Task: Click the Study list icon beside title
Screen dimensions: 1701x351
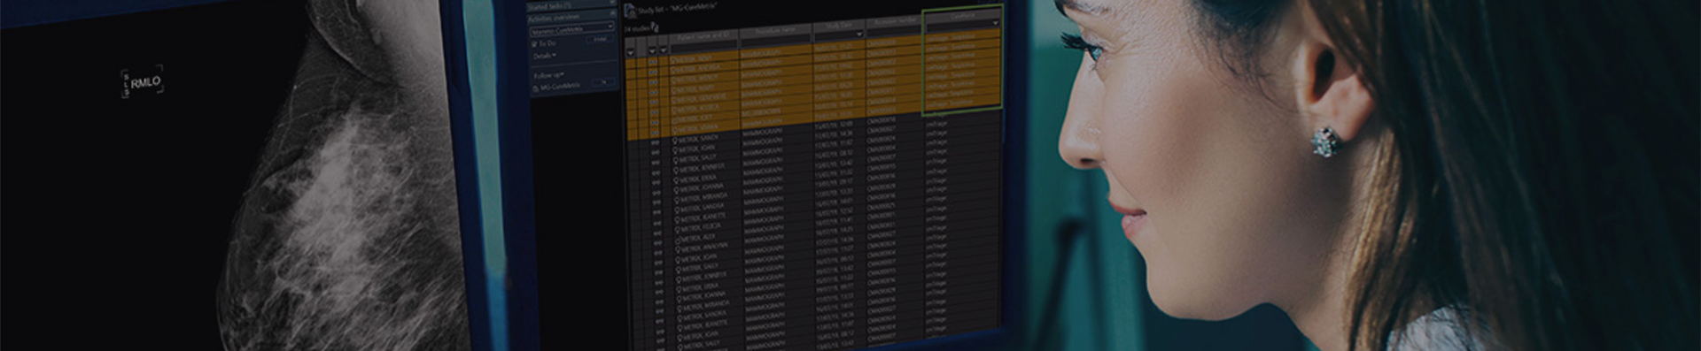Action: coord(630,11)
